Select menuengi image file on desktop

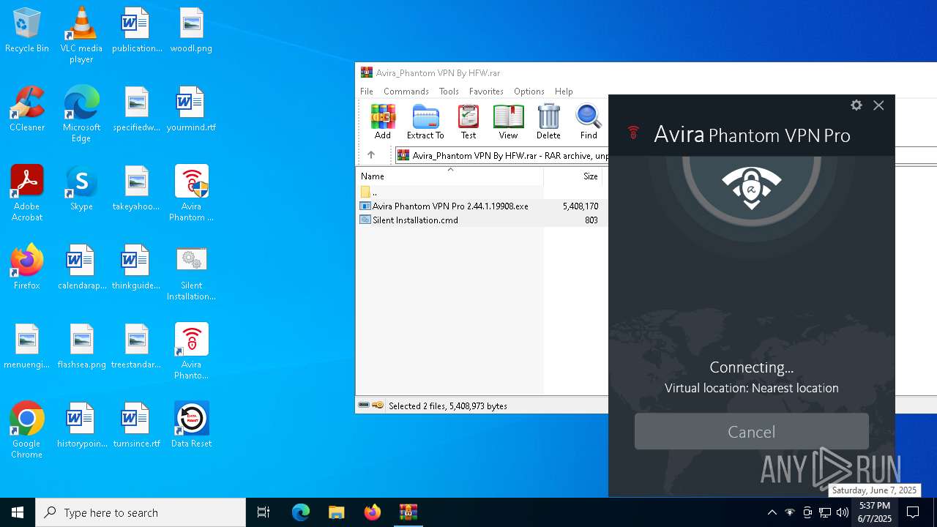[x=27, y=346]
